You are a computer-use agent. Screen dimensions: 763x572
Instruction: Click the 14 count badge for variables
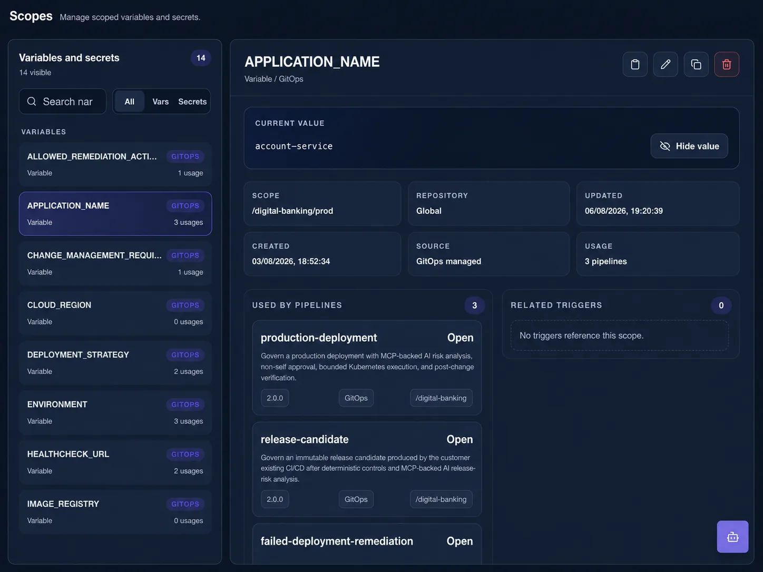click(201, 58)
